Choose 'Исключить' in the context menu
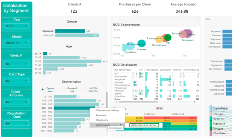 pos(107,120)
